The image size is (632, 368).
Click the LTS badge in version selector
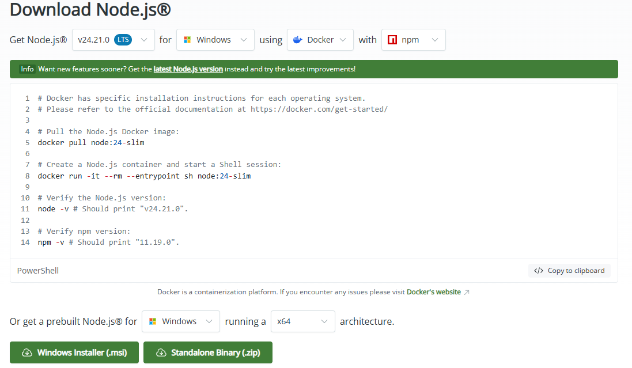[123, 40]
